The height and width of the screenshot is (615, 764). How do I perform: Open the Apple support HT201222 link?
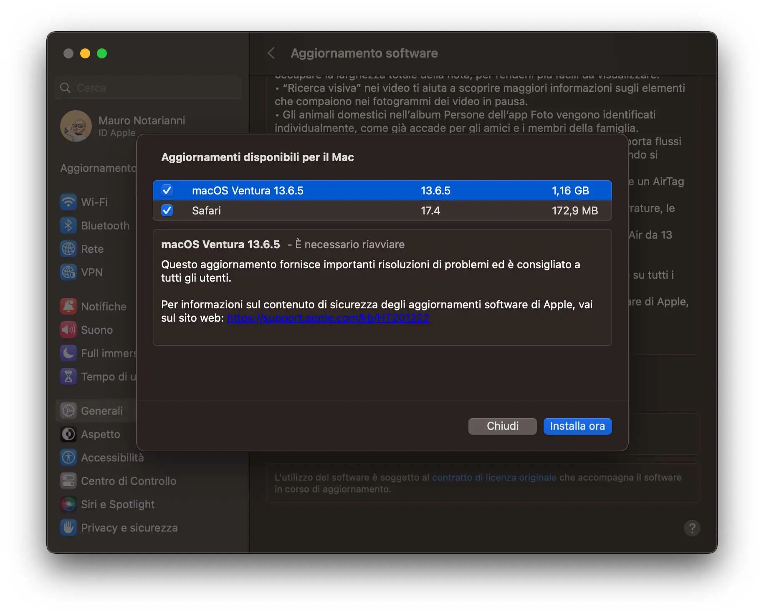point(327,318)
